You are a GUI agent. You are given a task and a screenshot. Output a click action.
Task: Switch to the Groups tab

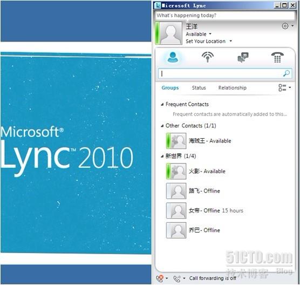(x=170, y=88)
